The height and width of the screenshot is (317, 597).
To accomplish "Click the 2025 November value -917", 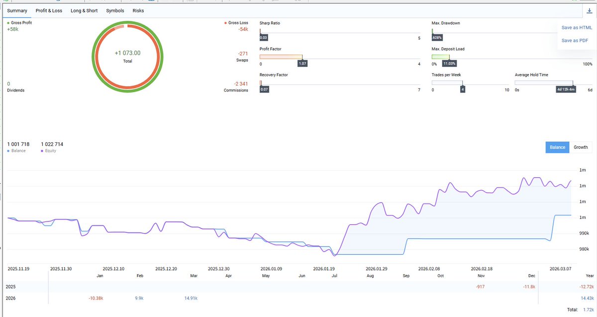I will 479,287.
